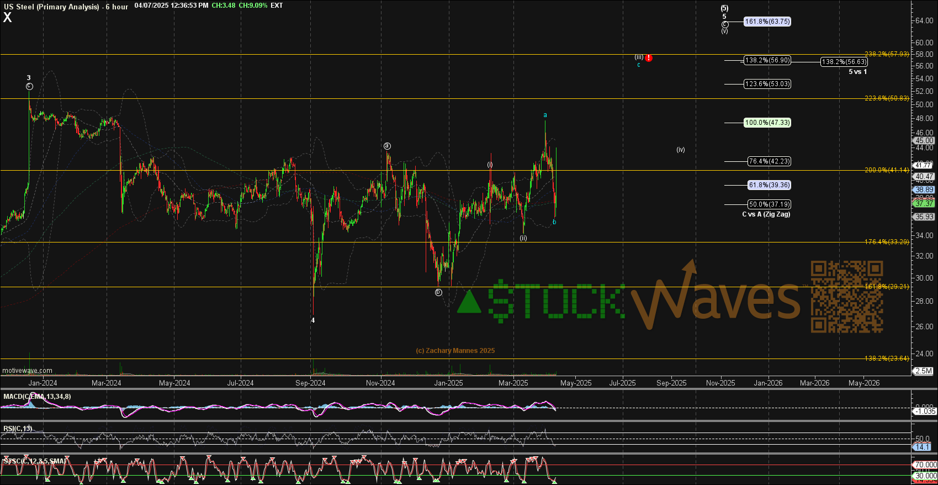
Task: Select the 100.0%(47.33) Fibonacci label
Action: click(767, 123)
